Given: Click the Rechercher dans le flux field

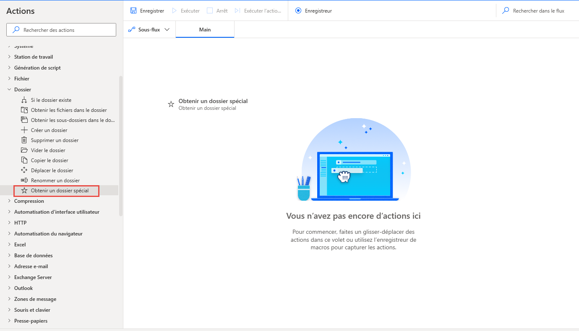Looking at the screenshot, I should click(x=539, y=11).
